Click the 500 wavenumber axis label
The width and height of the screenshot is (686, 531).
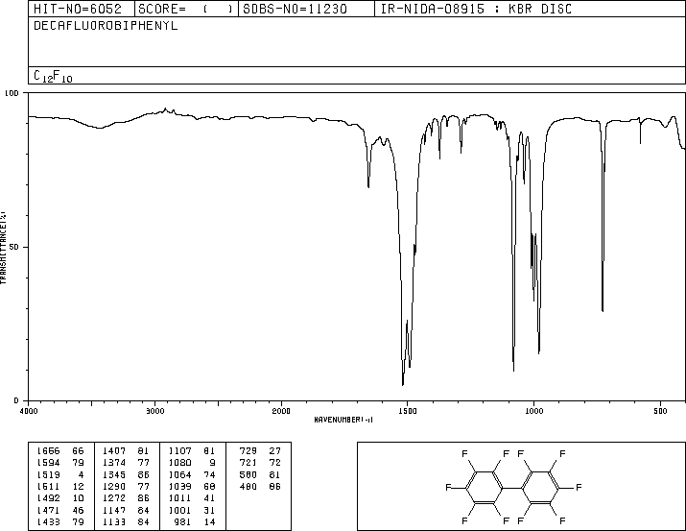(660, 411)
